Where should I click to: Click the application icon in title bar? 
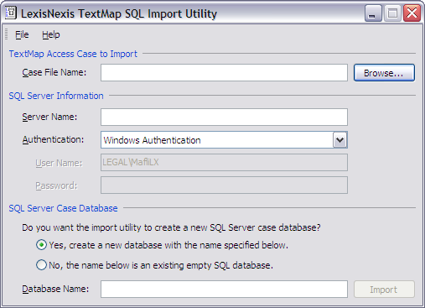coord(11,13)
